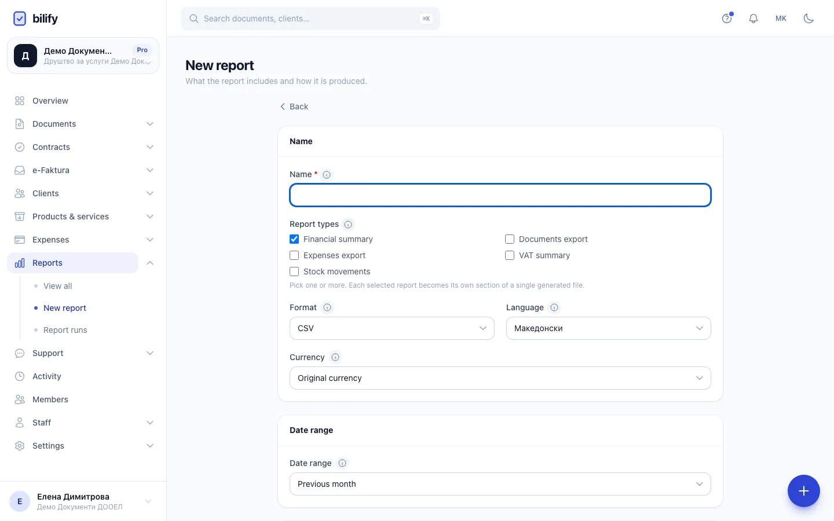Viewport: 834px width, 521px height.
Task: Click the company avatar Д
Action: coord(25,56)
